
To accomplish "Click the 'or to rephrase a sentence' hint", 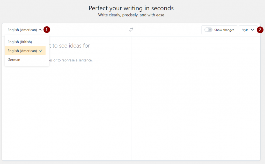I will pyautogui.click(x=73, y=60).
